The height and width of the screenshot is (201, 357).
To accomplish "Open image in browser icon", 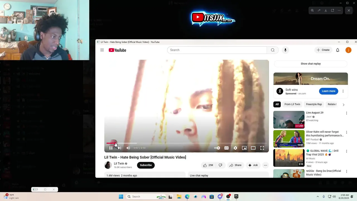I will tap(332, 11).
